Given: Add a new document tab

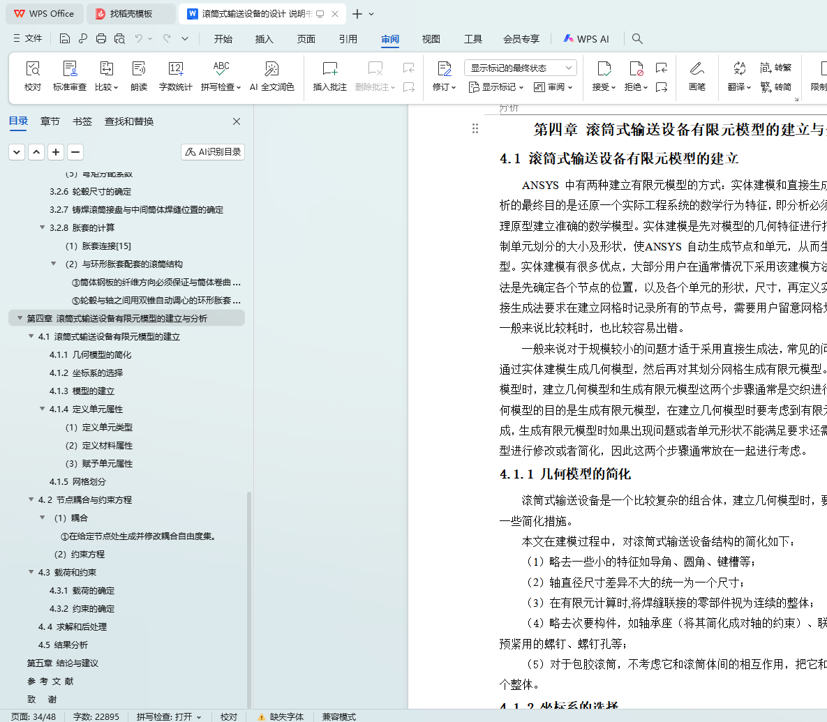Looking at the screenshot, I should tap(357, 14).
